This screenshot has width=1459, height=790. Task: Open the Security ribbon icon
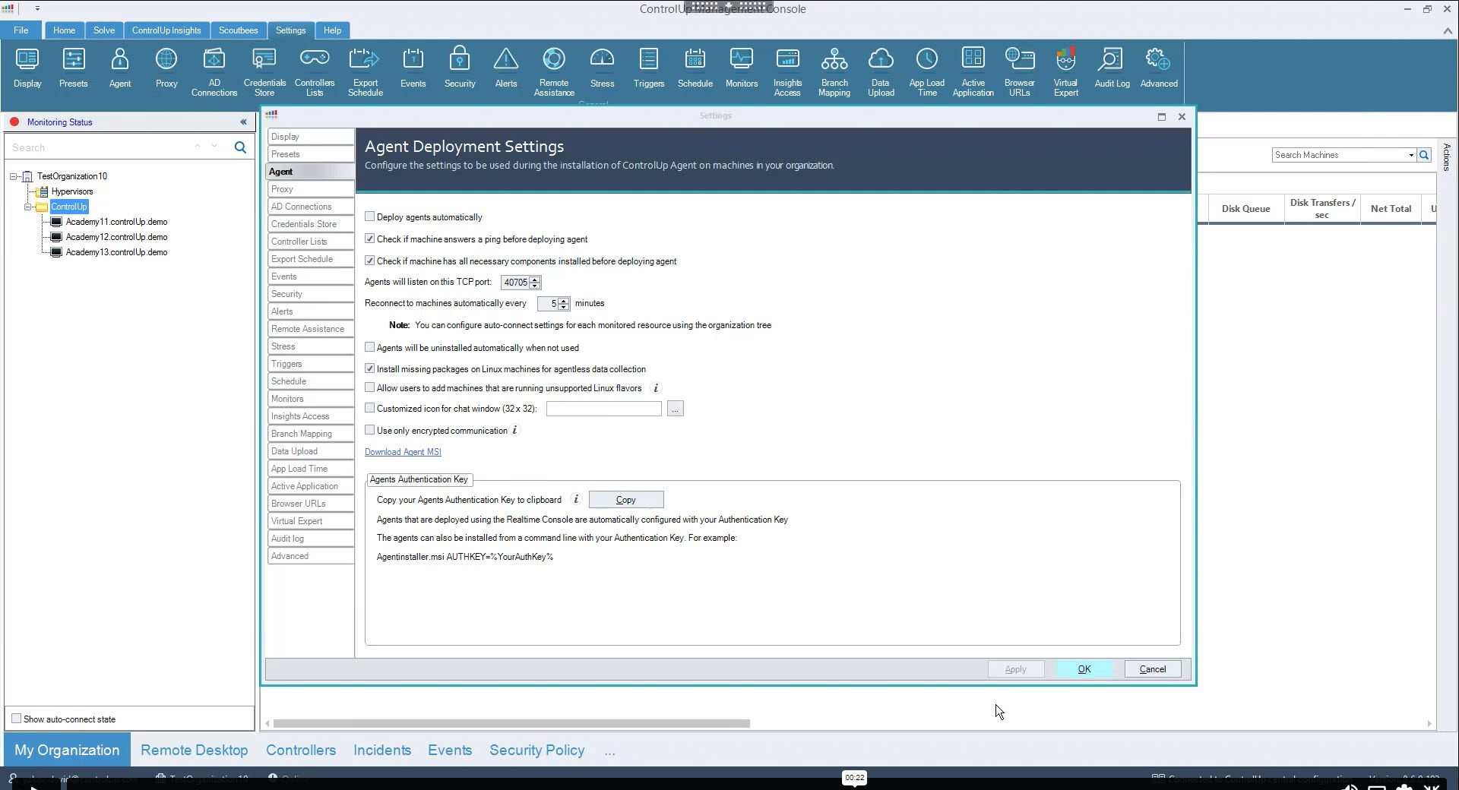pos(460,68)
